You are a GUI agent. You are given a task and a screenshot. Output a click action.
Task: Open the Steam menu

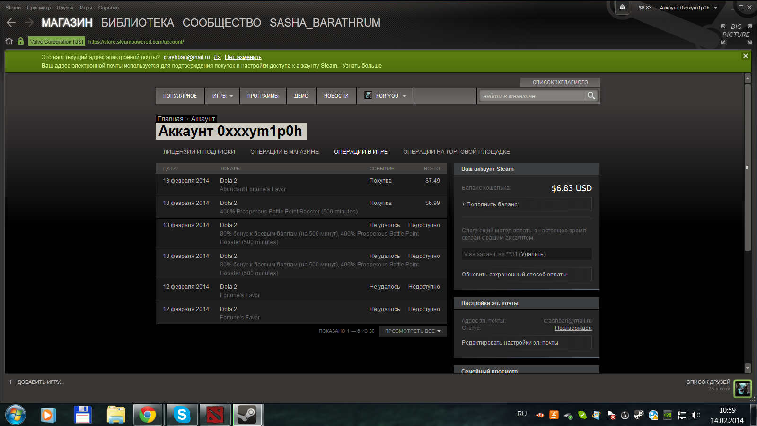click(13, 8)
